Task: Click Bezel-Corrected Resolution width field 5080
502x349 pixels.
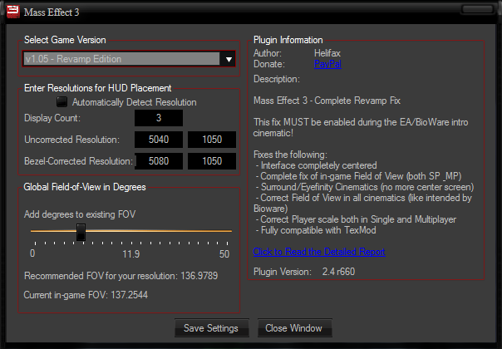Action: tap(159, 160)
